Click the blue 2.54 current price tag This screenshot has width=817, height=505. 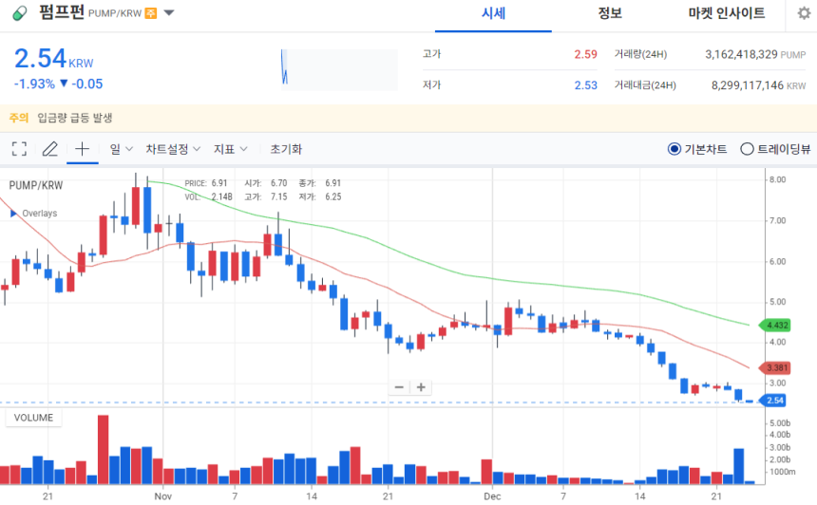[773, 401]
